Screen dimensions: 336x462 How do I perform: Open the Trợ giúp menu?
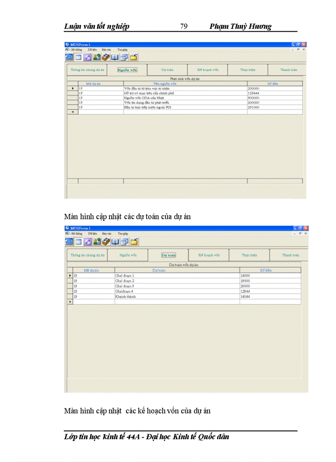click(x=122, y=50)
